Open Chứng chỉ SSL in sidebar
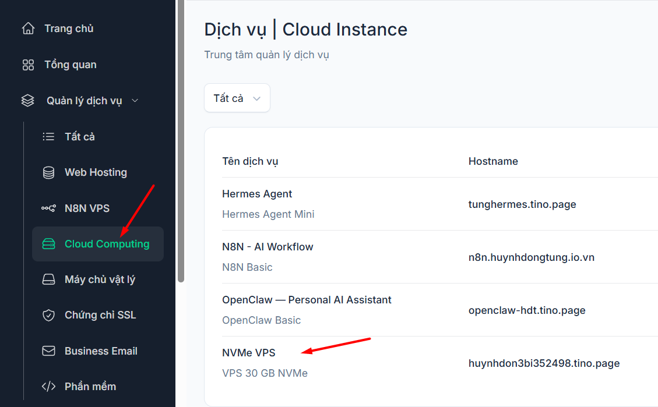658x407 pixels. click(x=100, y=315)
